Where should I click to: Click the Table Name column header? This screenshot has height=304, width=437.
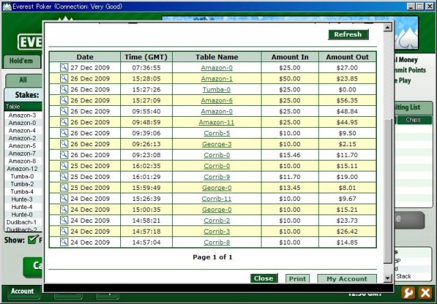click(217, 57)
